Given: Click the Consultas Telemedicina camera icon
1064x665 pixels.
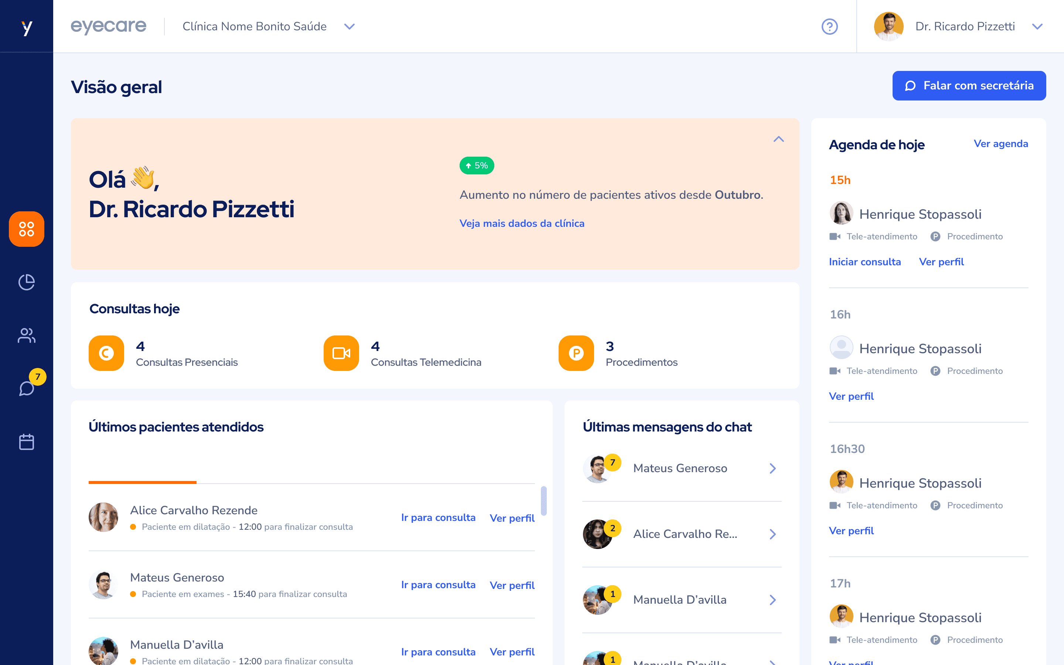Looking at the screenshot, I should (341, 353).
